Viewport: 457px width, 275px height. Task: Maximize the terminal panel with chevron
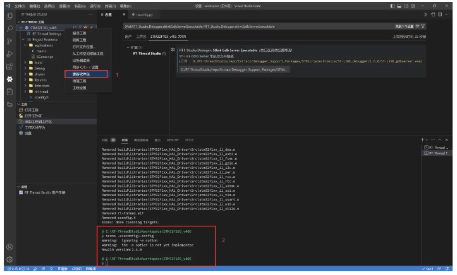click(x=440, y=140)
